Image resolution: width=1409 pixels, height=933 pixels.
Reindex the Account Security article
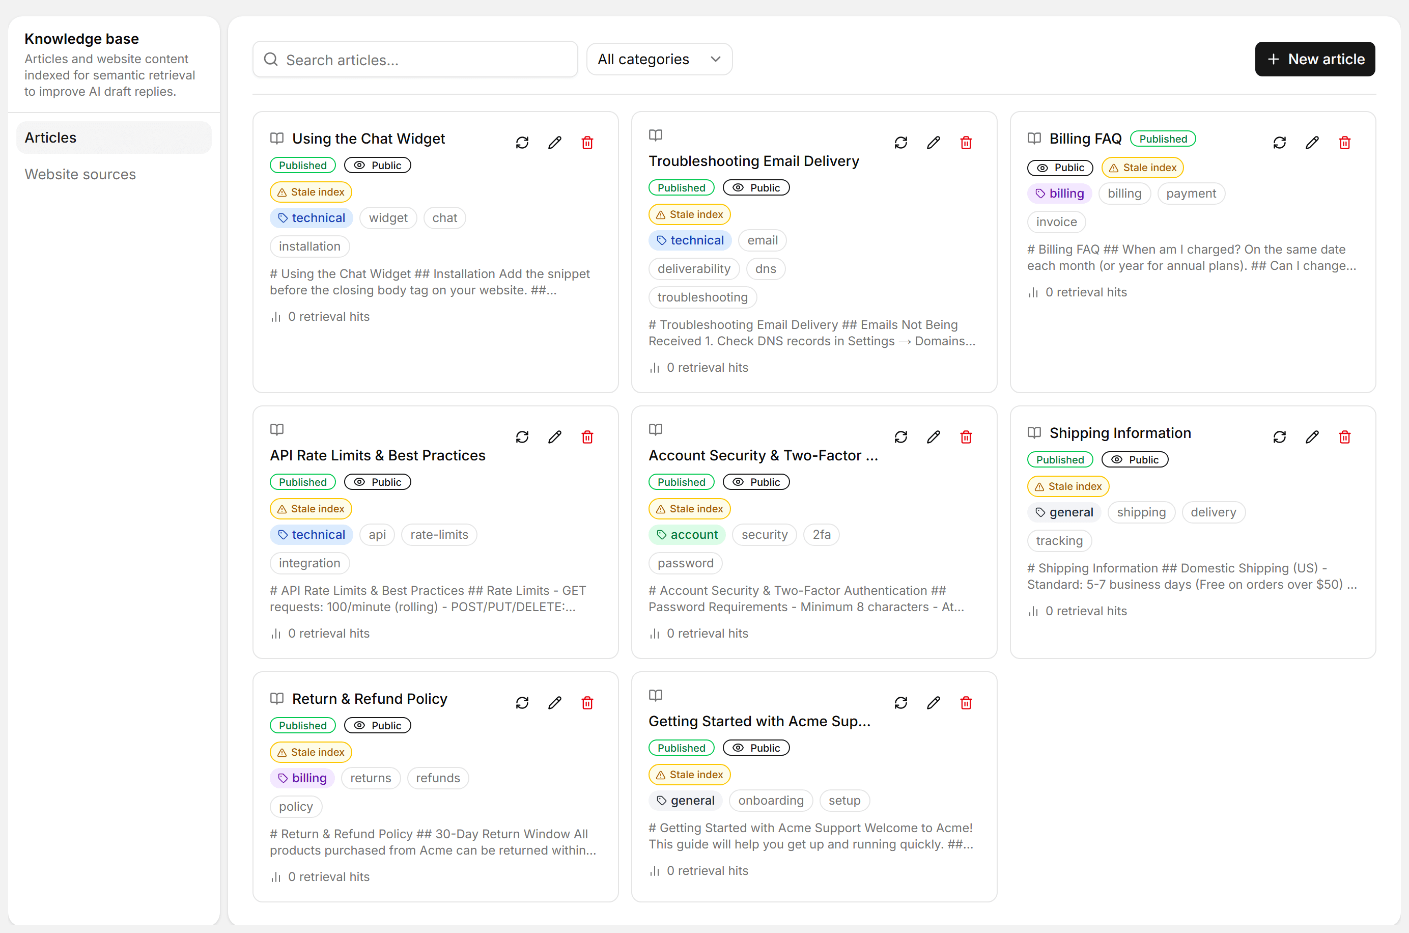[901, 437]
